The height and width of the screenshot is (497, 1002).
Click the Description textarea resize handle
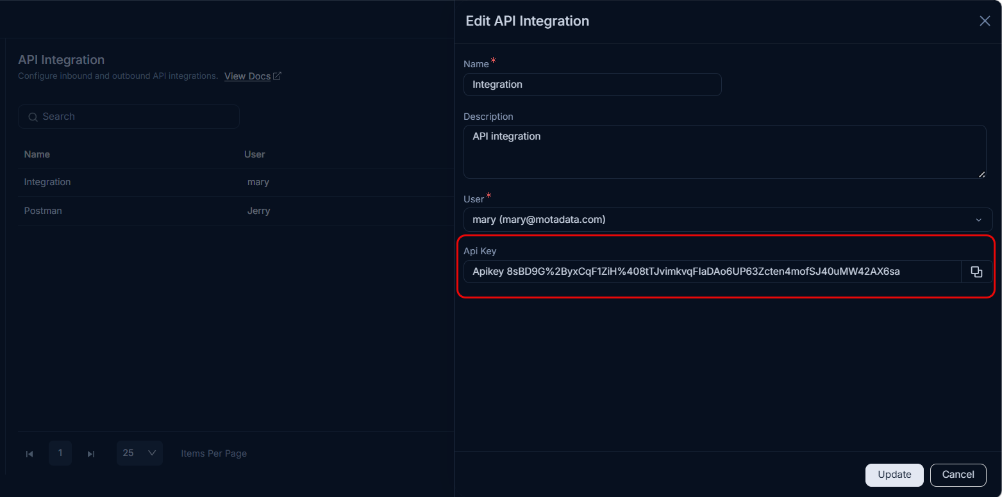[981, 174]
